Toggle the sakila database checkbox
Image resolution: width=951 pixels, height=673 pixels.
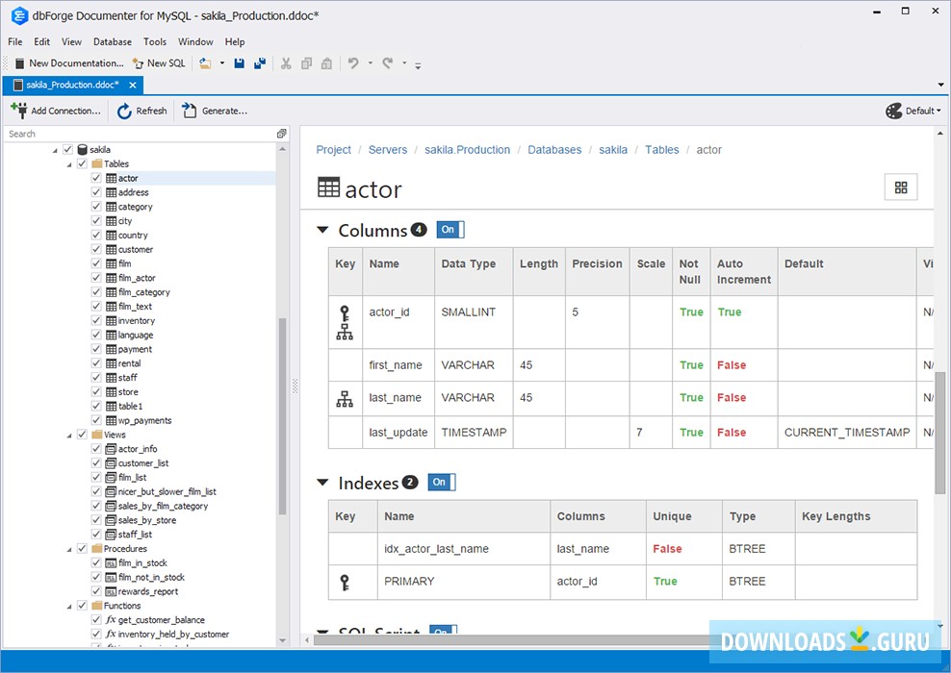click(67, 150)
